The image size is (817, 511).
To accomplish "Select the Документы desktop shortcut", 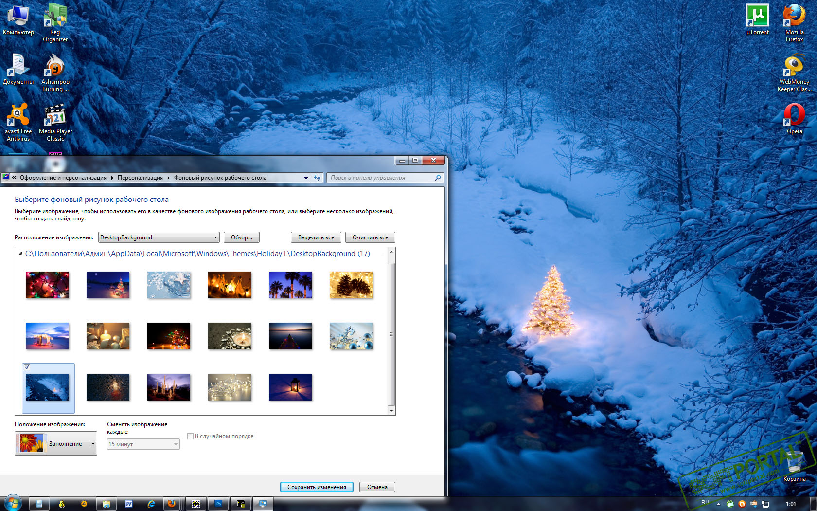I will pos(18,69).
